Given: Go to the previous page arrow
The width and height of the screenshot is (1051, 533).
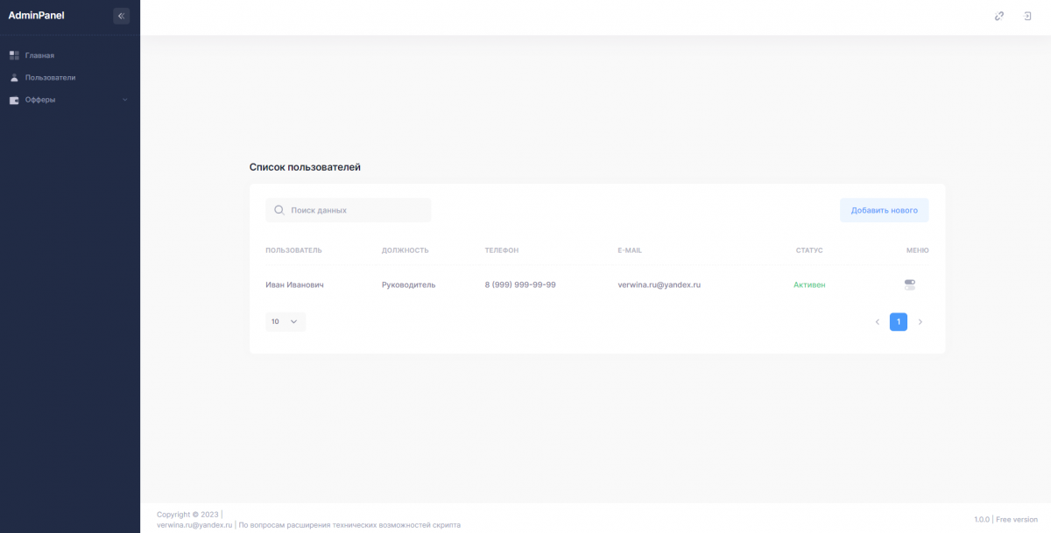Looking at the screenshot, I should click(x=877, y=322).
